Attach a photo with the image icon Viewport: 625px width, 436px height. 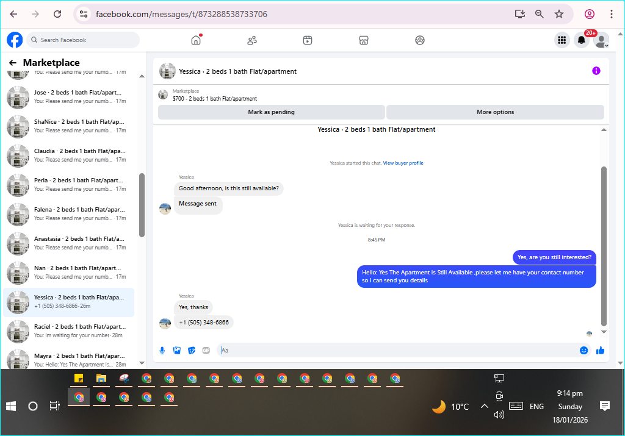click(x=177, y=351)
